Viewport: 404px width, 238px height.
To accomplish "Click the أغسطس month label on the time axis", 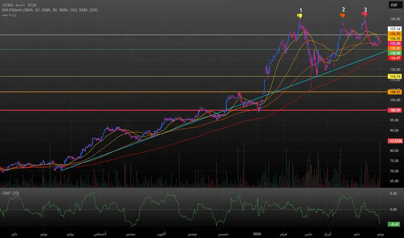I will [x=100, y=234].
